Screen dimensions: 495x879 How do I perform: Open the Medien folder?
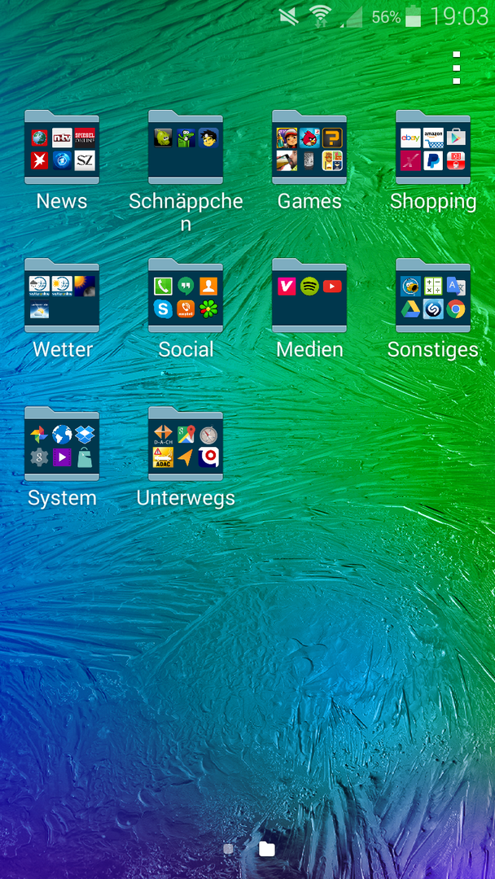click(x=309, y=295)
